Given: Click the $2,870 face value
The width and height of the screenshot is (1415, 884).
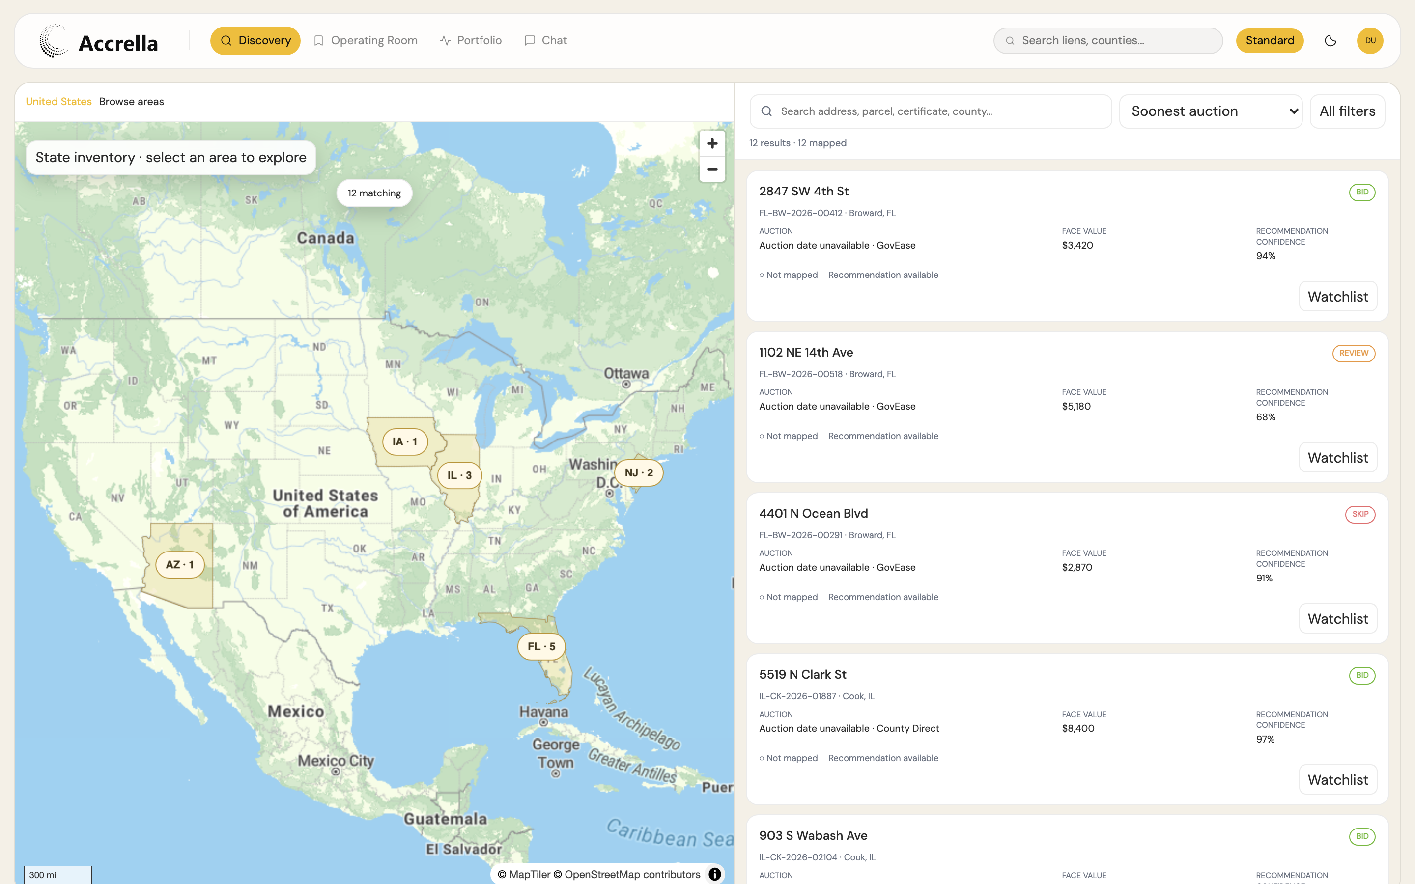Looking at the screenshot, I should coord(1076,567).
